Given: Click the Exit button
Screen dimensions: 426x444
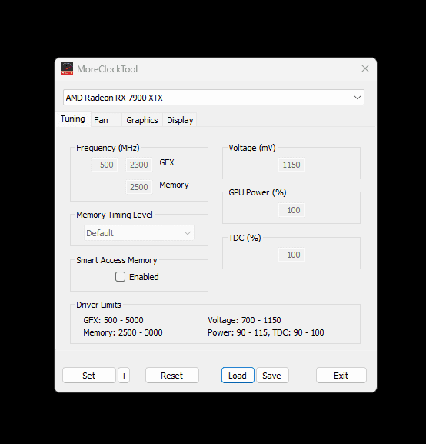Looking at the screenshot, I should pyautogui.click(x=341, y=376).
